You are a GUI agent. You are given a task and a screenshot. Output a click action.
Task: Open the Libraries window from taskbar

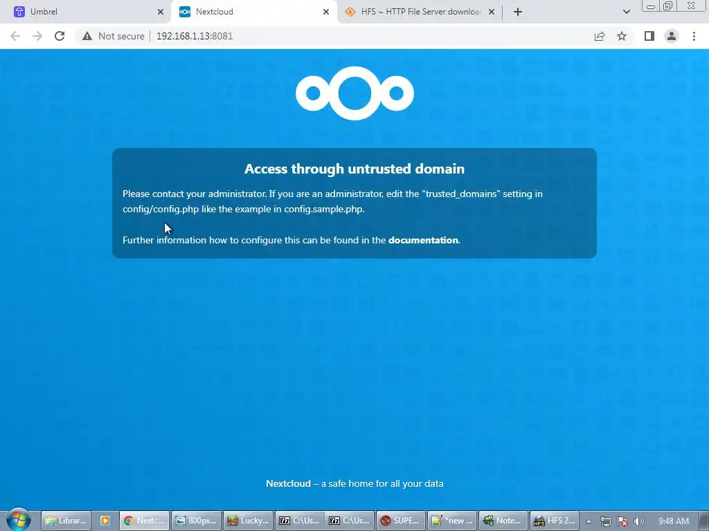(66, 521)
